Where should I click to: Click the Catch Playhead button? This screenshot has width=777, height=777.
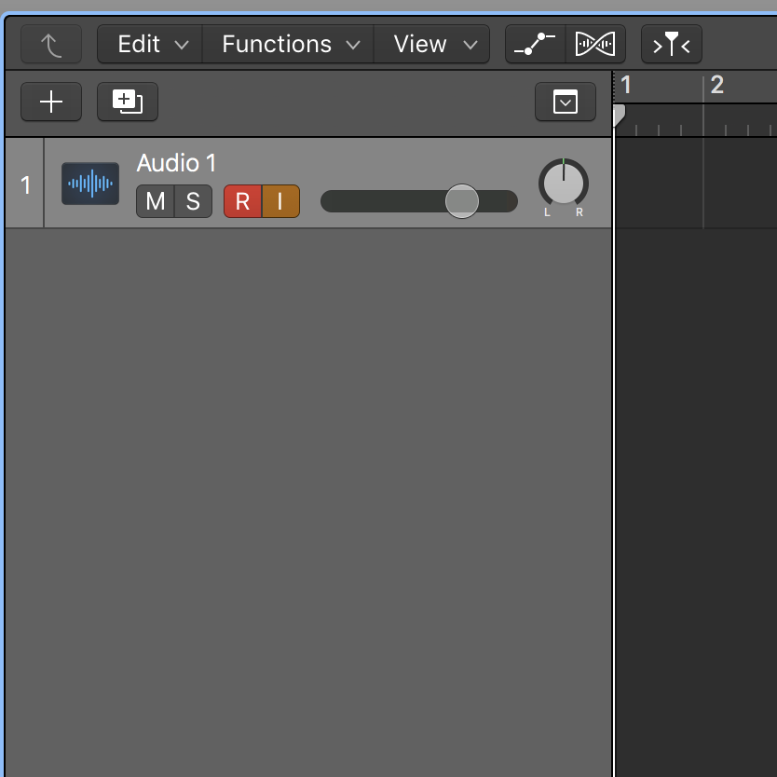click(671, 44)
